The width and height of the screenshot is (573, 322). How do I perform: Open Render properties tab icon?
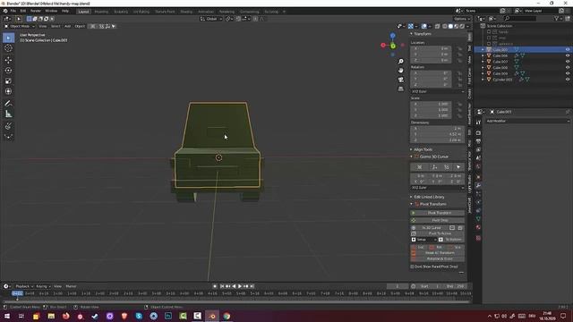(478, 133)
